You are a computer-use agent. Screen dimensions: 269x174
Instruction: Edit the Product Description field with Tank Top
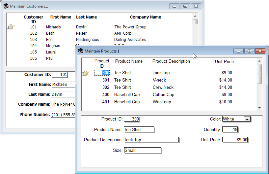click(151, 140)
